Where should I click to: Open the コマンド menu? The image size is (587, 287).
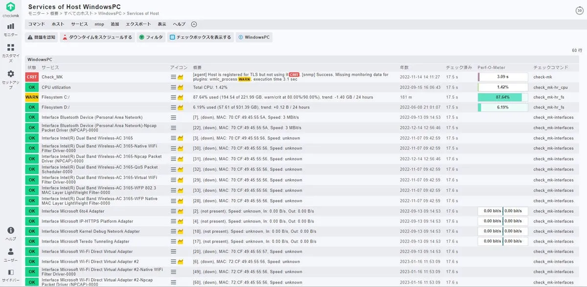tap(37, 24)
